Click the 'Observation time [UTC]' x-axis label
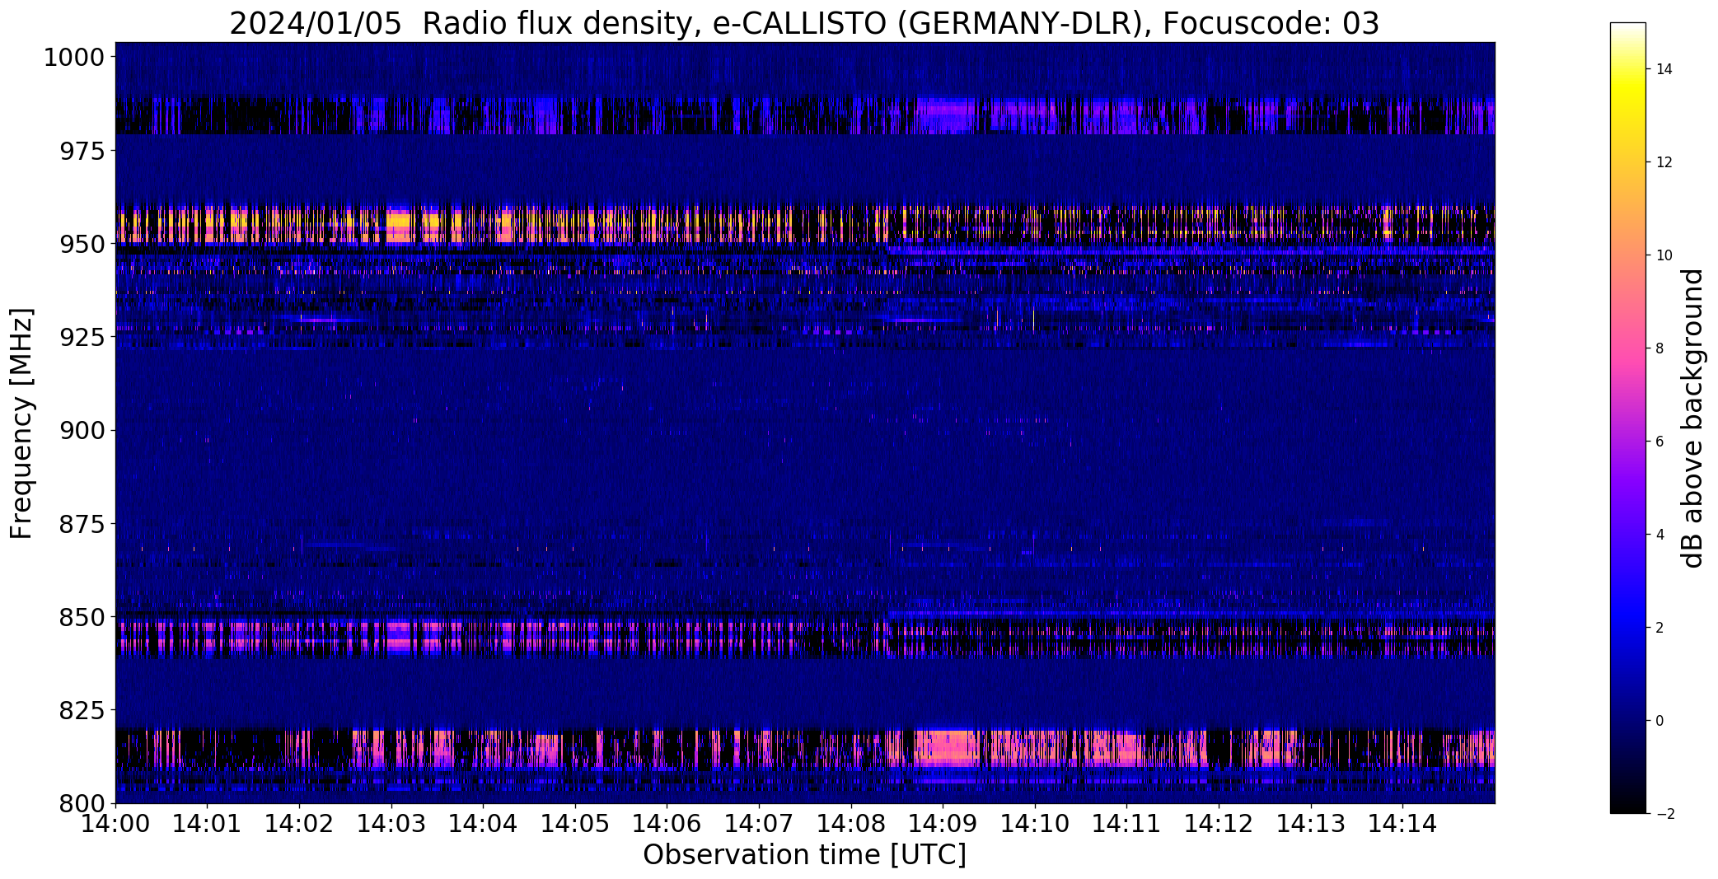The width and height of the screenshot is (1718, 879). tap(804, 855)
